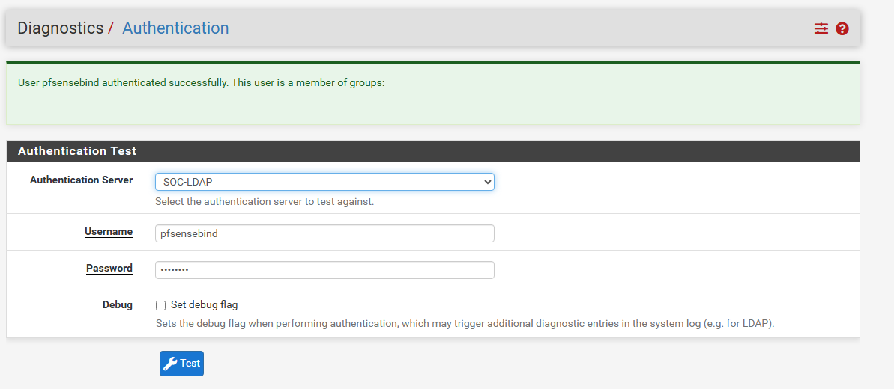Click the dropdown chevron beside SOC-LDAP
The image size is (894, 389).
tap(487, 182)
